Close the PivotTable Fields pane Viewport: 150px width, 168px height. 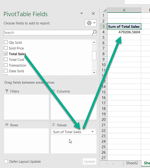pyautogui.click(x=93, y=13)
